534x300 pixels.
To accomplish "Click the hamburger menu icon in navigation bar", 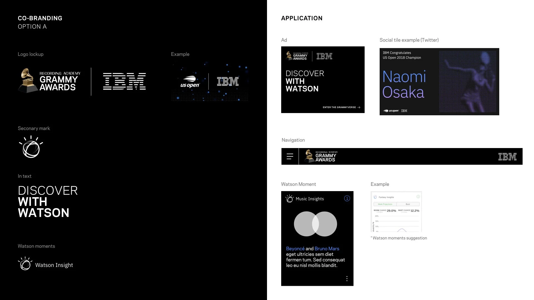I will tap(290, 156).
